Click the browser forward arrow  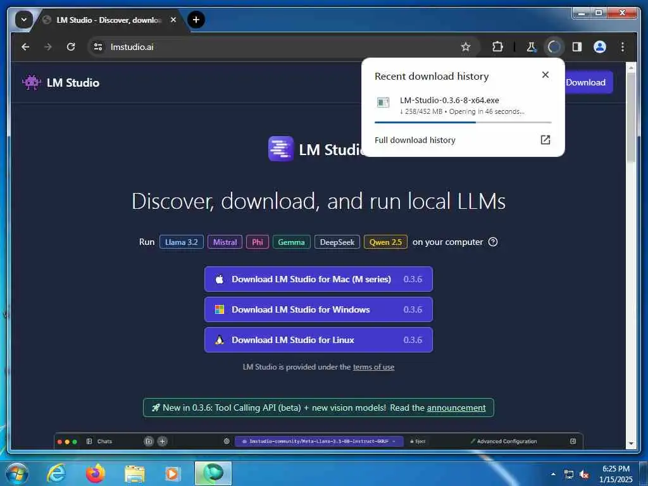pyautogui.click(x=48, y=47)
